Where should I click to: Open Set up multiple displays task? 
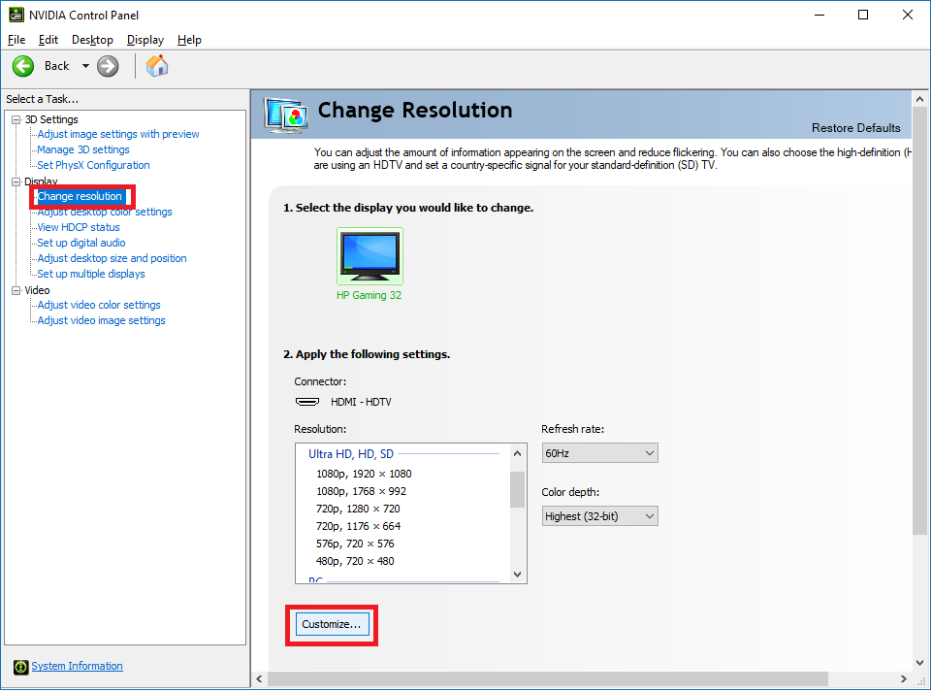pos(91,274)
